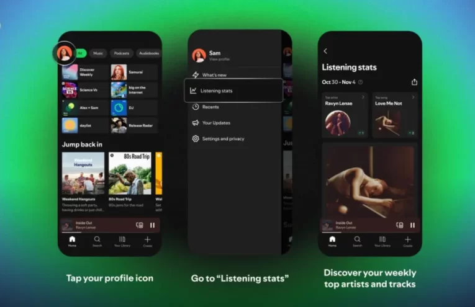This screenshot has width=475, height=307.
Task: Open the Samurai tile
Action: (x=134, y=72)
